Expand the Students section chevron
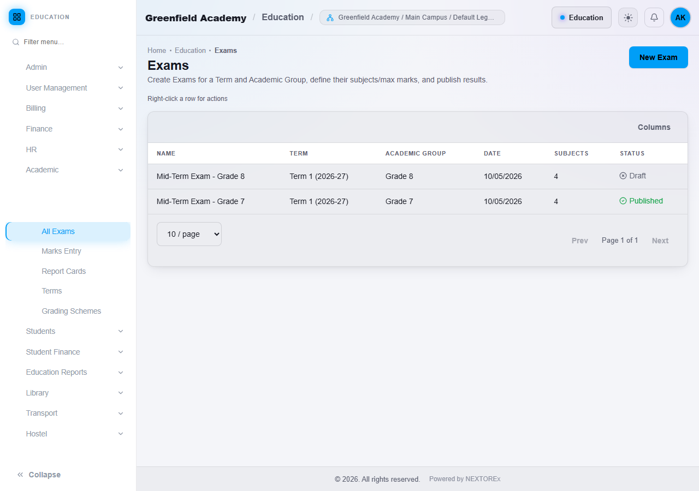The height and width of the screenshot is (491, 699). [x=121, y=331]
